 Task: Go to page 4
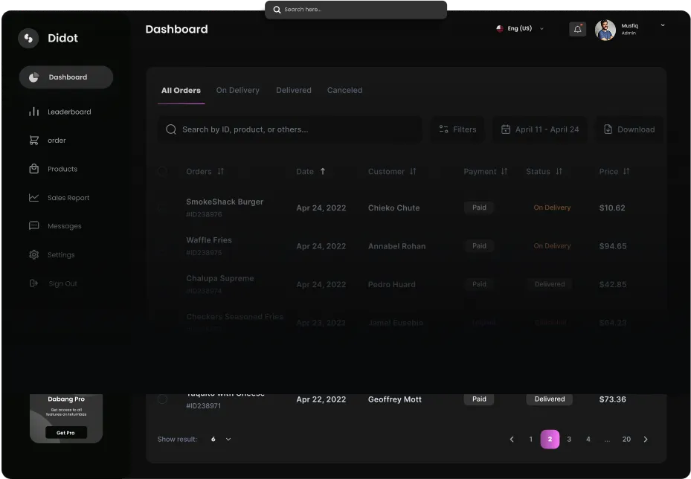tap(588, 440)
